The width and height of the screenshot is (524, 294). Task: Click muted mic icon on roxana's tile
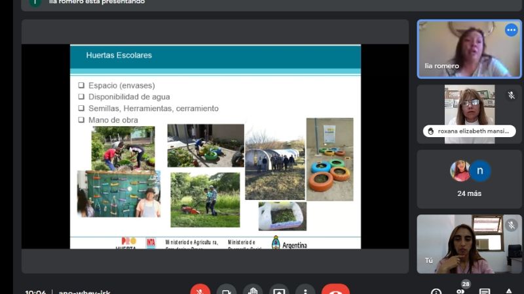pos(511,95)
